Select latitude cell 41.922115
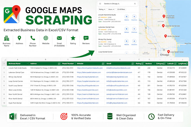Viewport: 191px width, 127px height. pos(171,68)
